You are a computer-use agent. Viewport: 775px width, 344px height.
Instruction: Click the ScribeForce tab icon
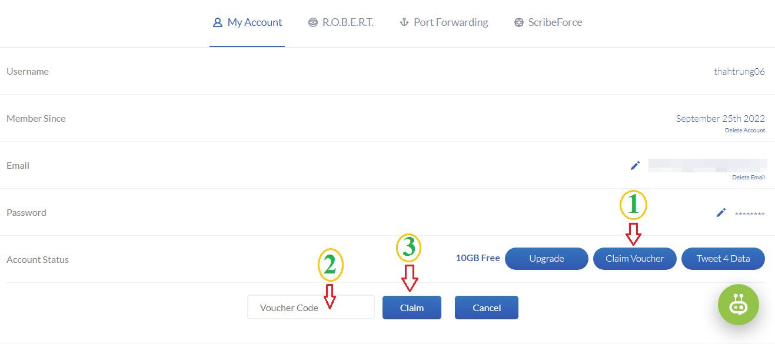click(x=518, y=22)
